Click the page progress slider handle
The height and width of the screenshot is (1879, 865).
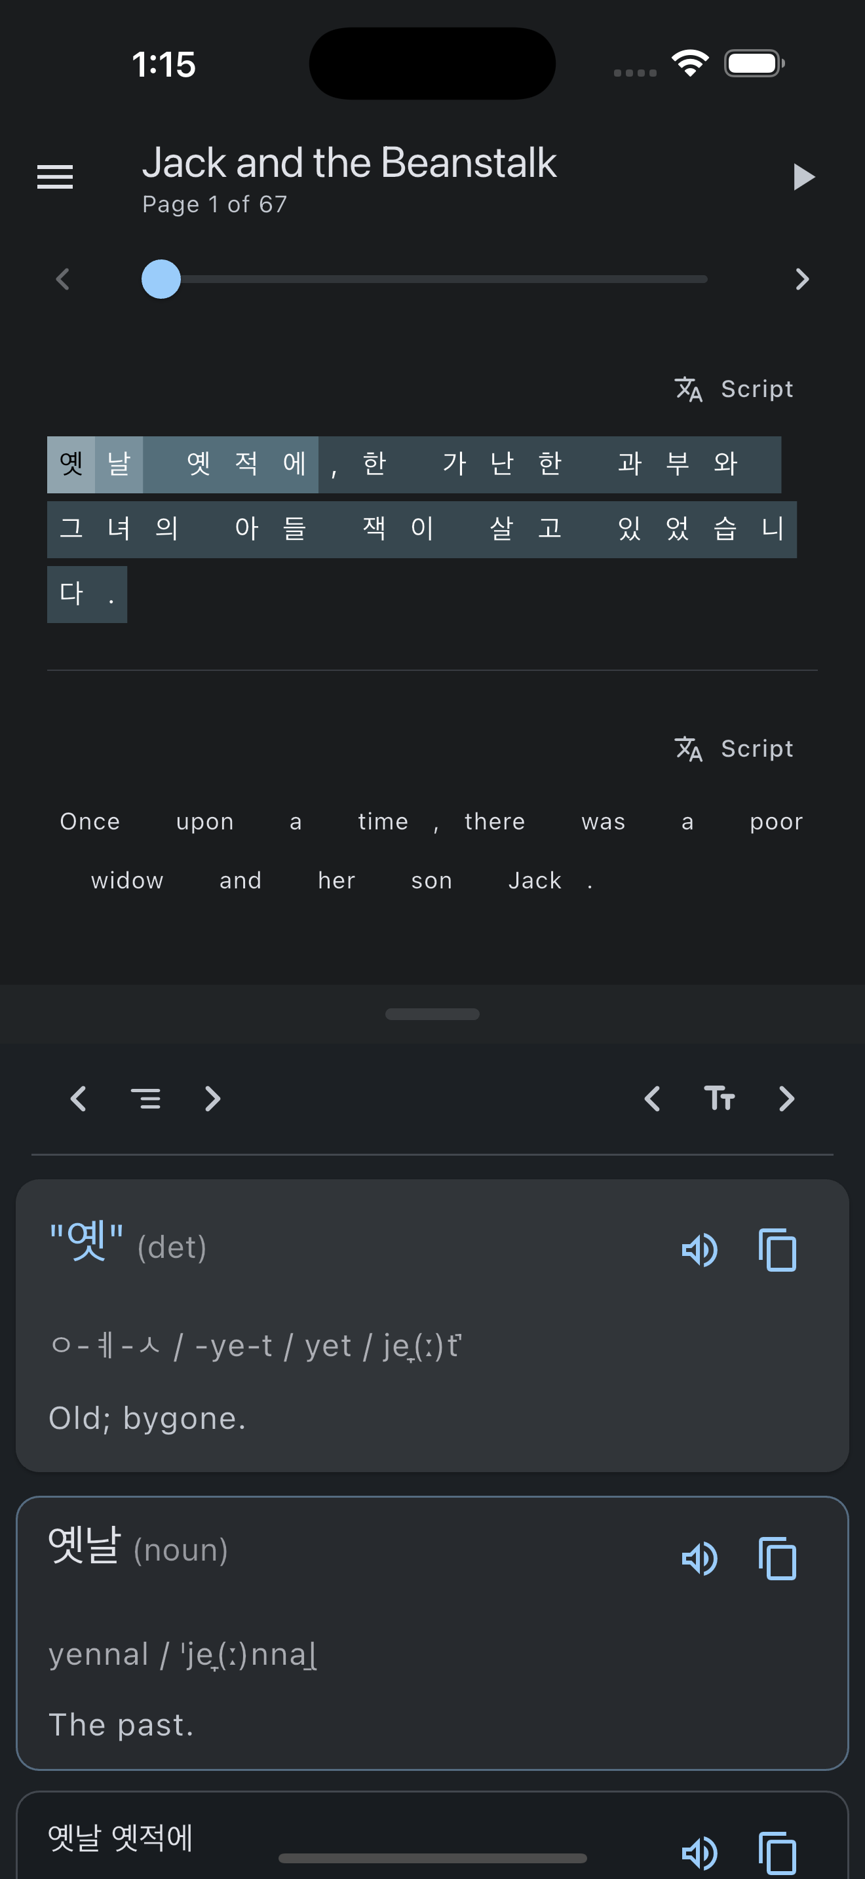click(161, 278)
